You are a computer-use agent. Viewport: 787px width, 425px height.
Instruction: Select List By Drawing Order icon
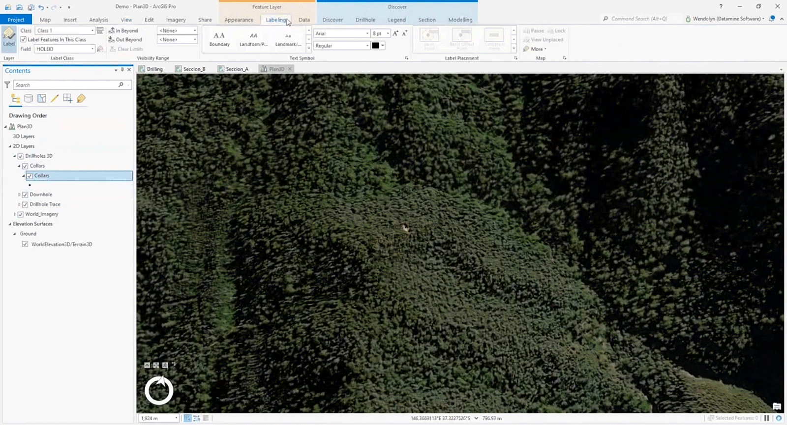point(15,99)
